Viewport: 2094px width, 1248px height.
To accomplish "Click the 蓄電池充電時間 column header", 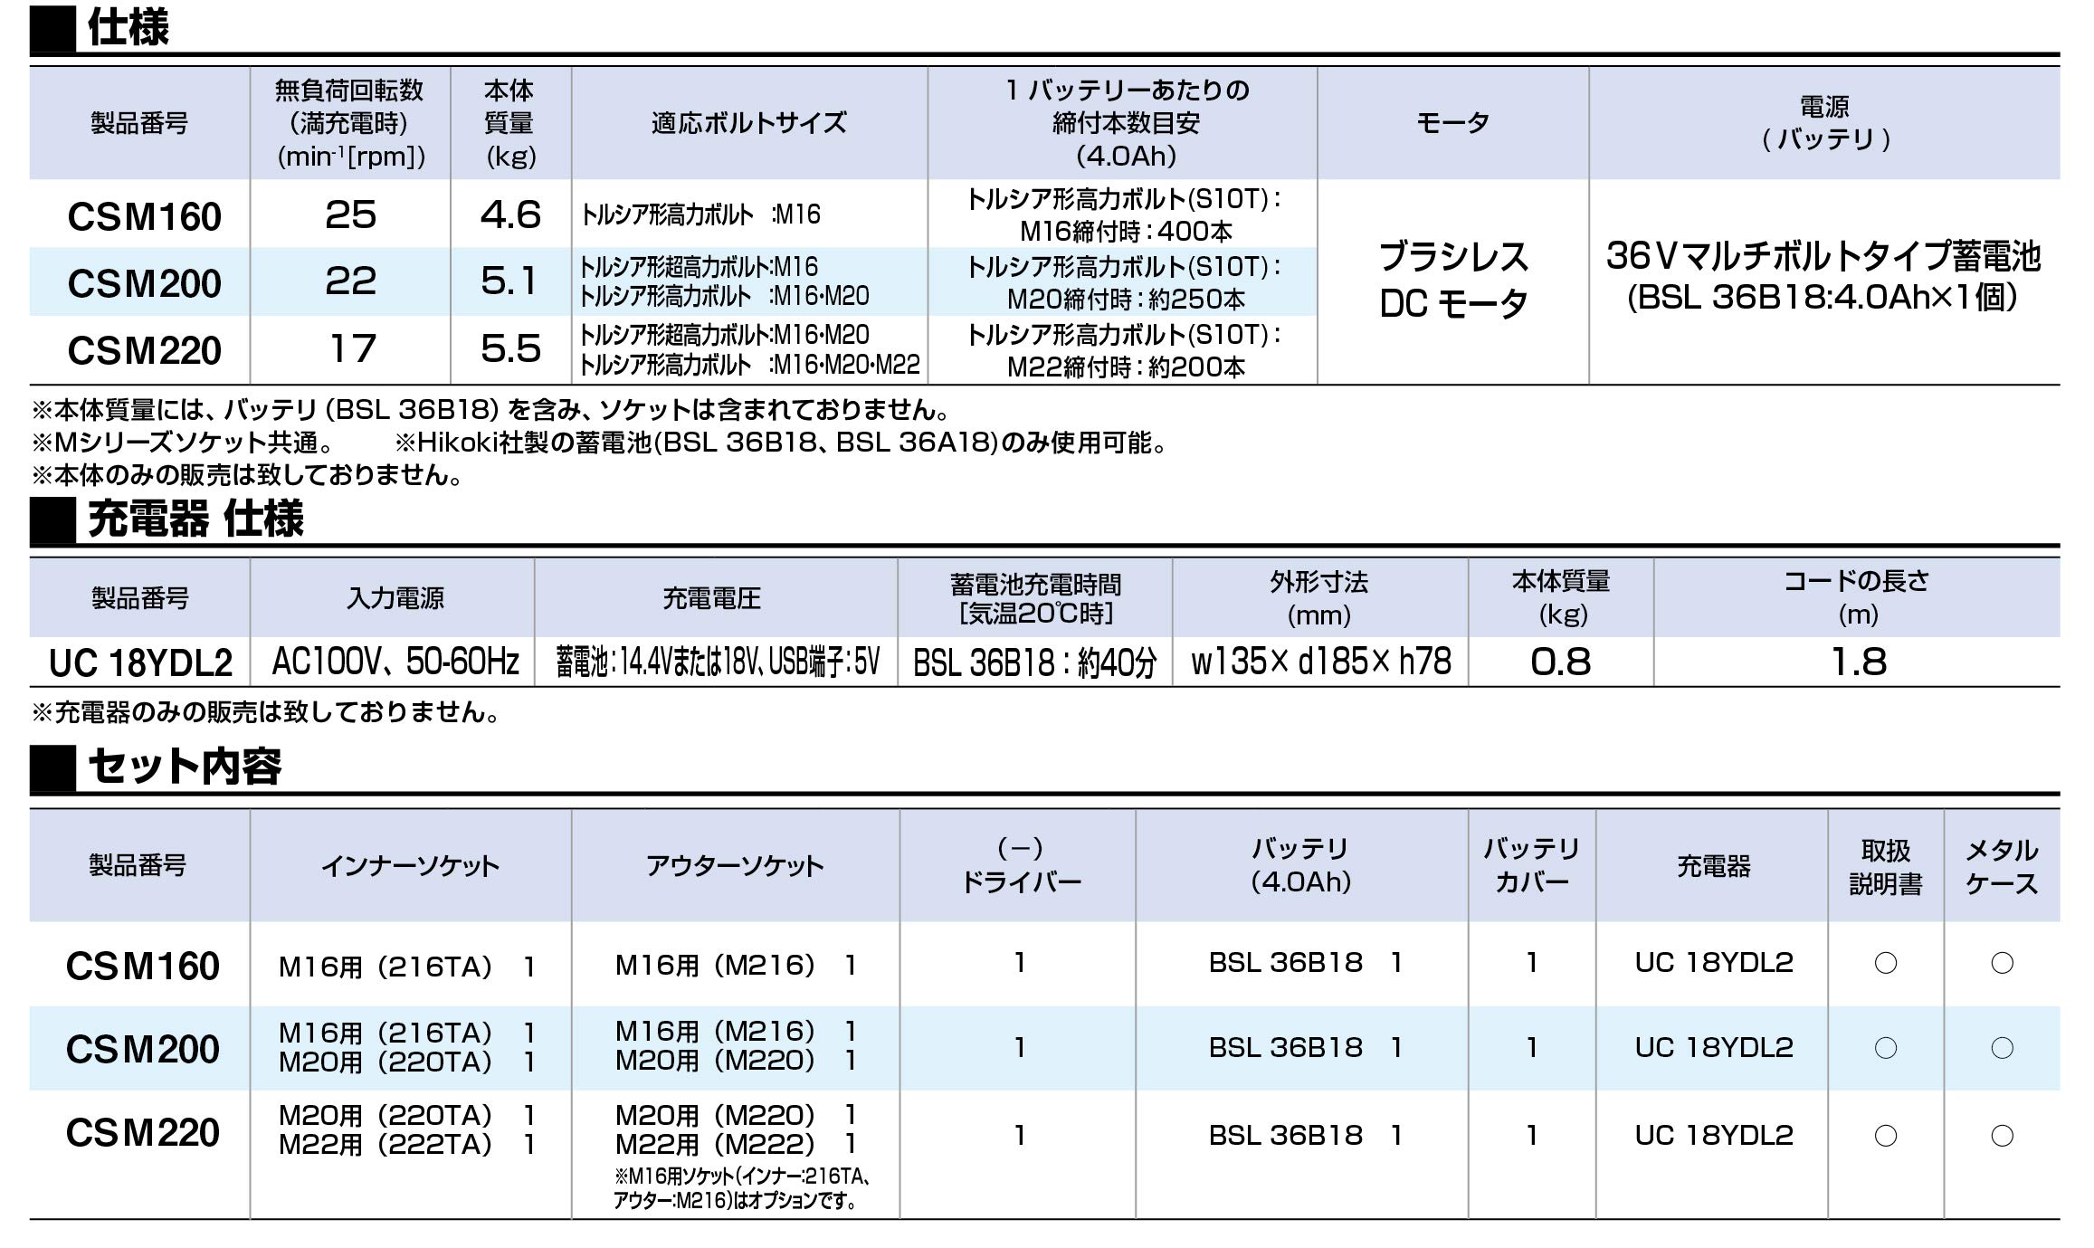I will tap(1035, 599).
